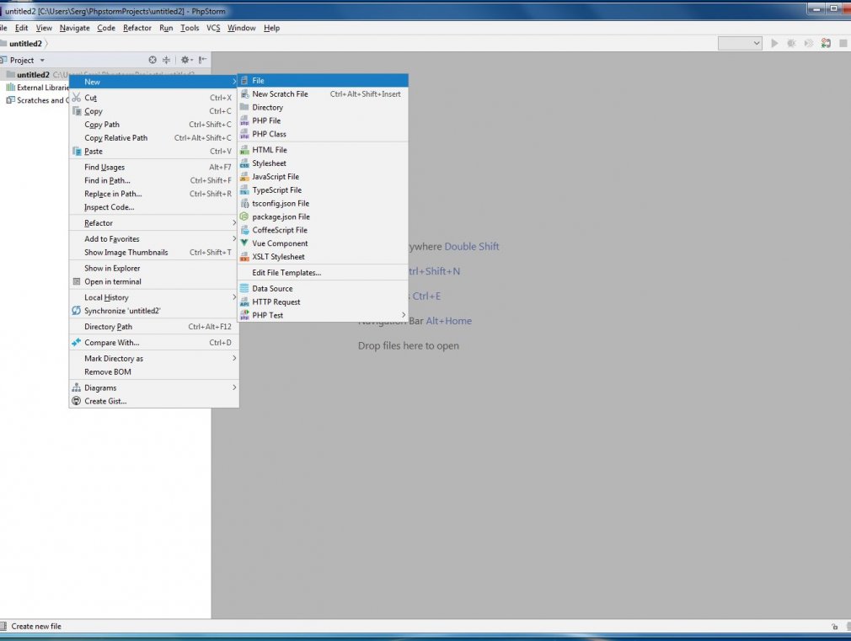The height and width of the screenshot is (641, 851).
Task: Click the CoffeeScript File icon
Action: 244,230
